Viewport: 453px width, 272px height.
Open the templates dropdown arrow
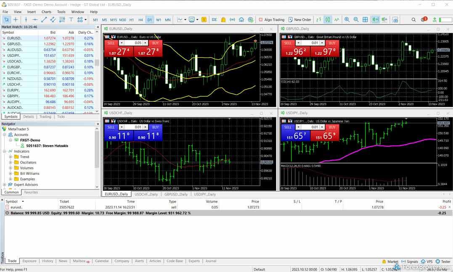[197, 20]
